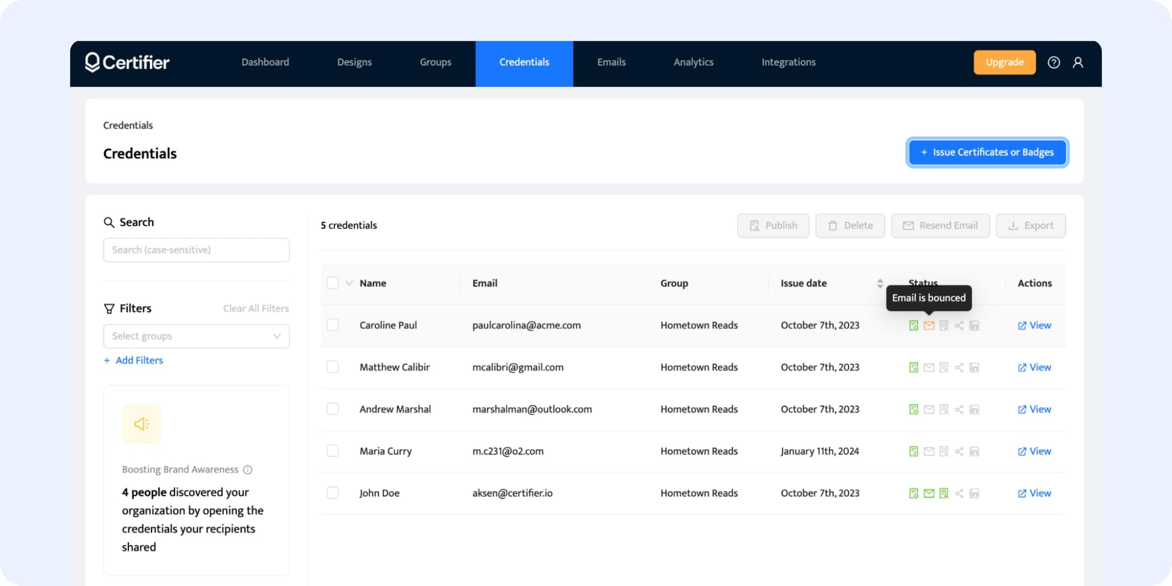Viewport: 1172px width, 586px height.
Task: Expand the chevron beside the header checkbox
Action: click(349, 283)
